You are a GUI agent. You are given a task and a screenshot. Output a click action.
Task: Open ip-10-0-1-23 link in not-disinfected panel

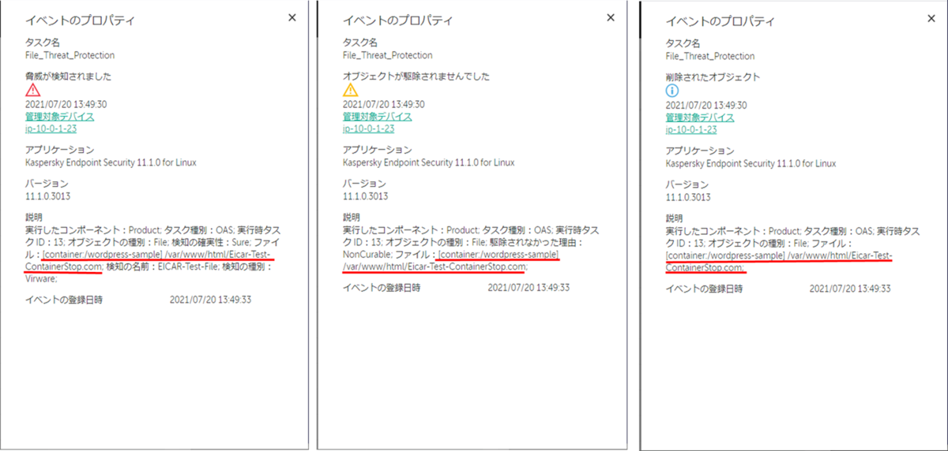tap(368, 129)
